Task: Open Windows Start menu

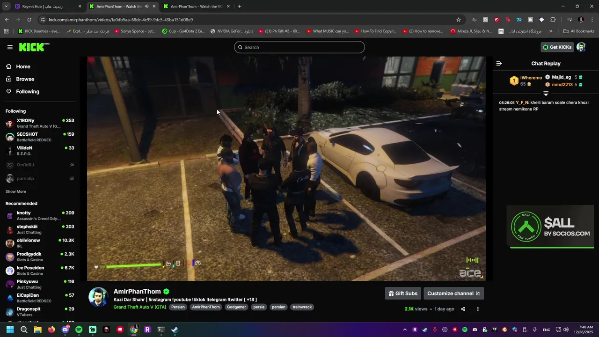Action: (x=10, y=330)
